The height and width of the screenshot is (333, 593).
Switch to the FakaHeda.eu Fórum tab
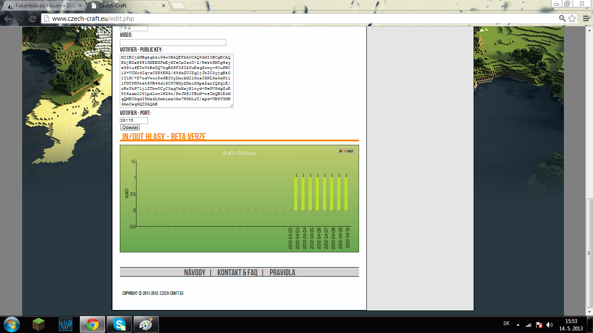[43, 6]
